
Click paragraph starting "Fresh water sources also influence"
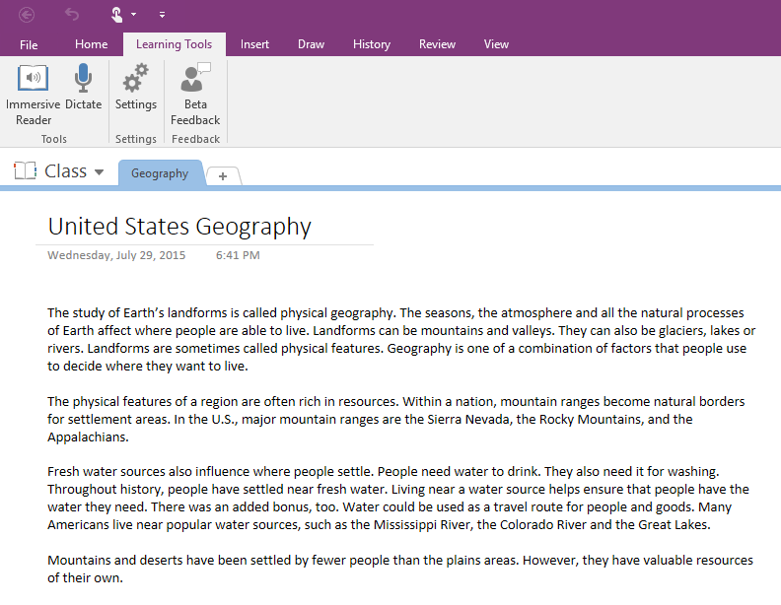click(x=398, y=498)
